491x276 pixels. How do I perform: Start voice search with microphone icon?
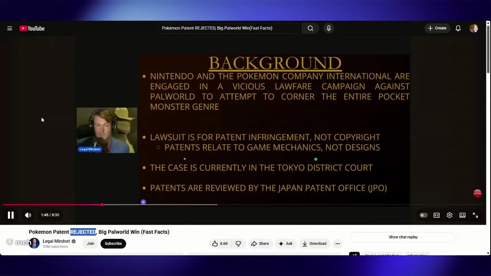pyautogui.click(x=329, y=28)
